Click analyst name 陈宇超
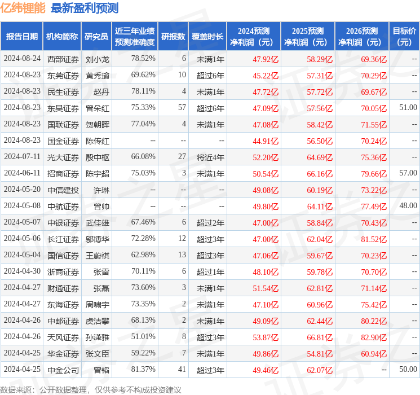The height and width of the screenshot is (395, 420). click(x=97, y=174)
